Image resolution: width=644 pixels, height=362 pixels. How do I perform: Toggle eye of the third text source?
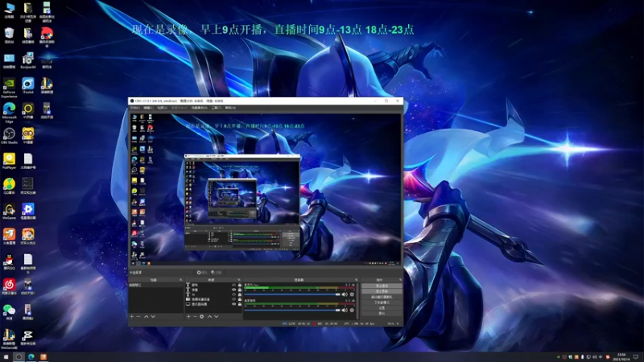[x=233, y=294]
